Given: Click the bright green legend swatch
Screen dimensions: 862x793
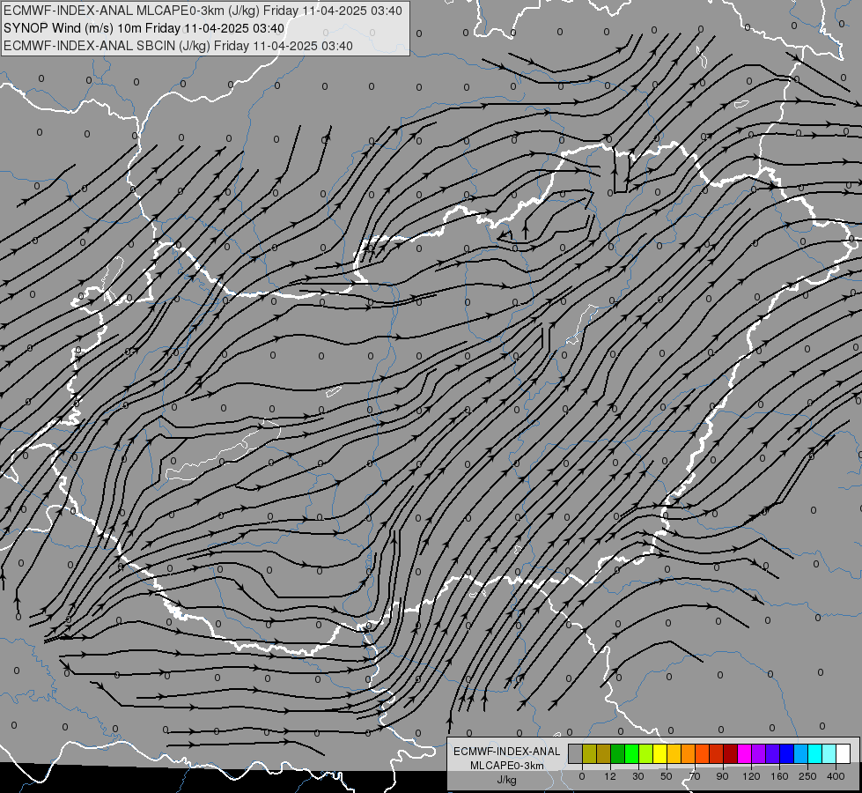Looking at the screenshot, I should coord(631,753).
